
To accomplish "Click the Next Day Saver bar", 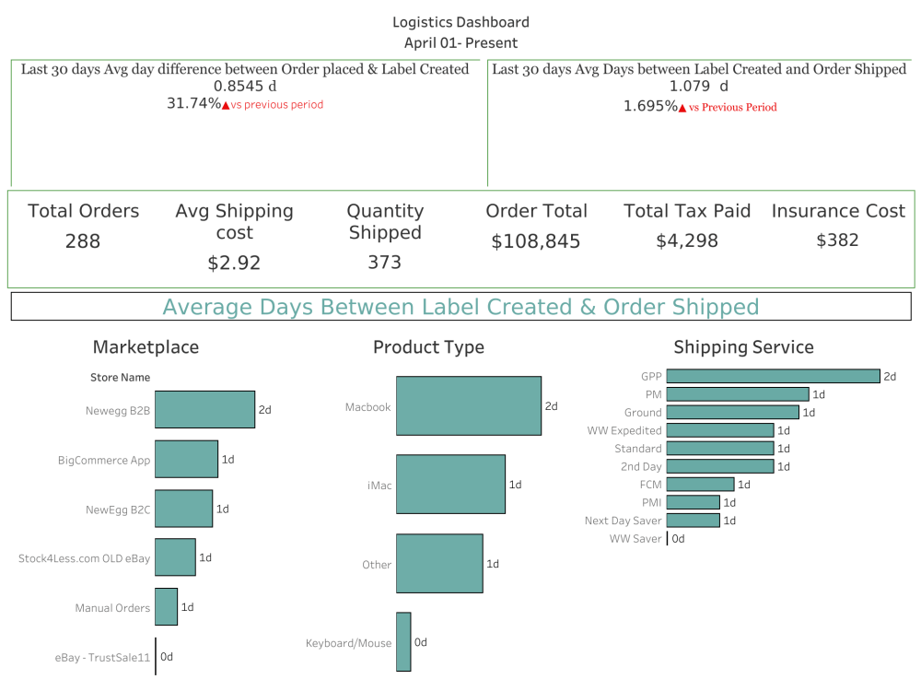I will 693,520.
